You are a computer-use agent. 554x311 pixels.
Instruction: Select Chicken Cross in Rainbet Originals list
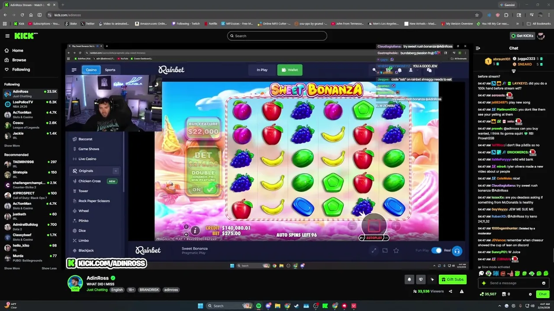click(x=90, y=181)
